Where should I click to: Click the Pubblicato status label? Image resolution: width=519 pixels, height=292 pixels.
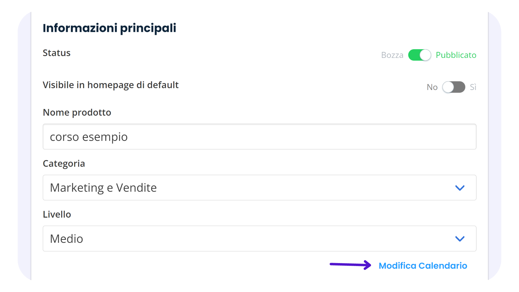456,55
